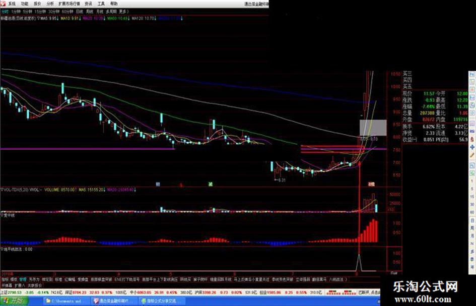The image size is (476, 306).
Task: Switch to the 日线 period tab
Action: [79, 12]
